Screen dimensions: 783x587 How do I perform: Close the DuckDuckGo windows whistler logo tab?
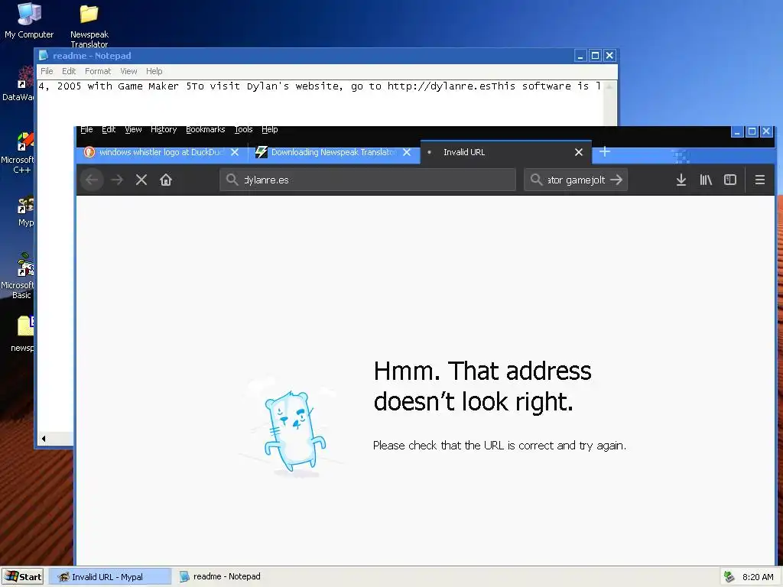235,152
